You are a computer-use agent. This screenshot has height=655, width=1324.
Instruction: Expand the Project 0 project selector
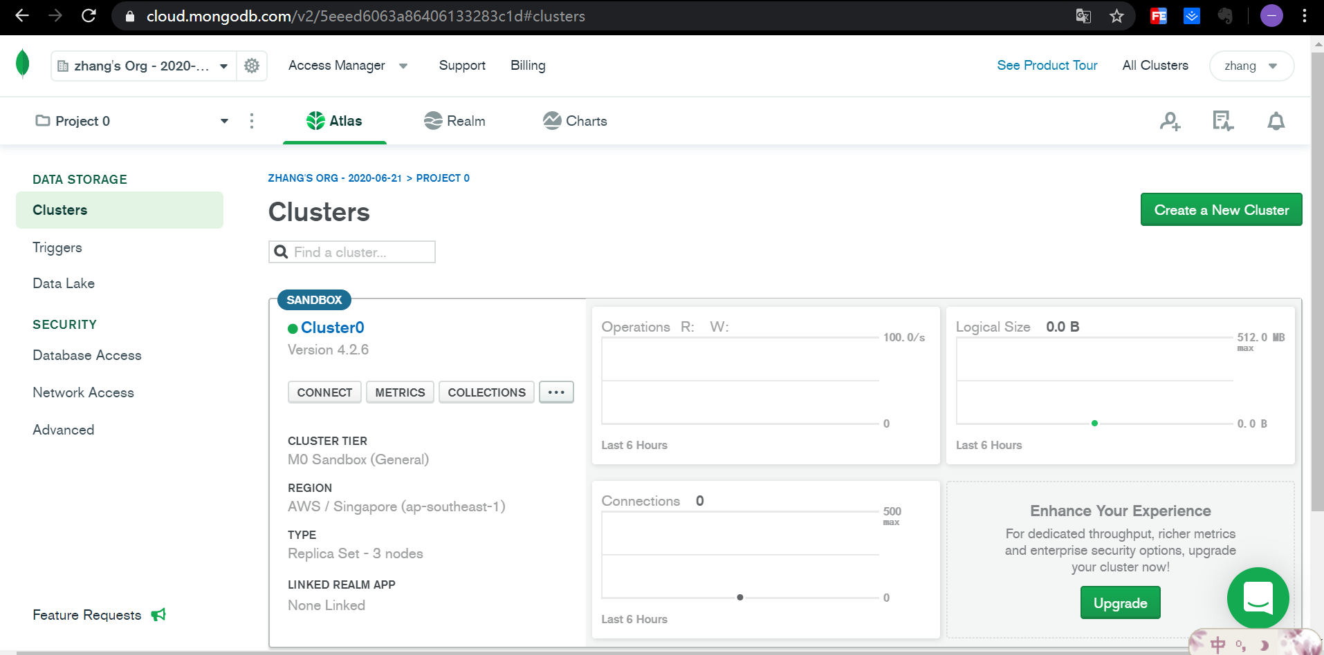tap(131, 121)
